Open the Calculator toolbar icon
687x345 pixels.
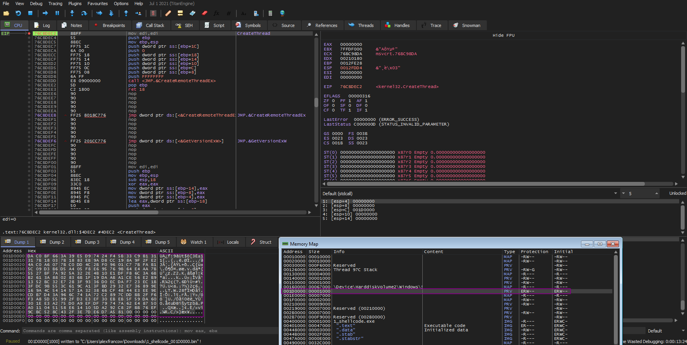click(x=270, y=13)
